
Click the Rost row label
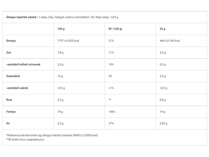point(9,100)
